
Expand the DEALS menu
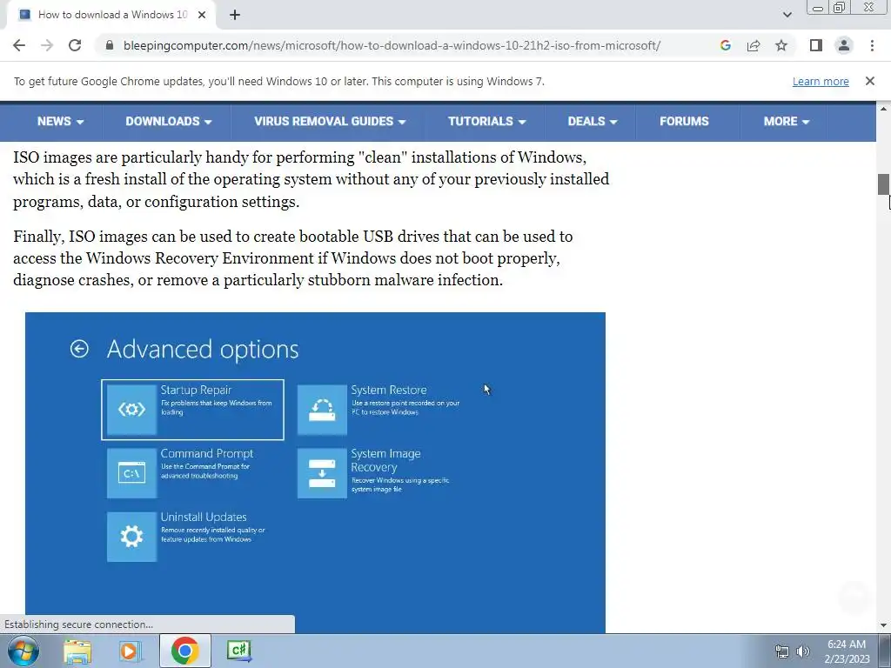tap(592, 122)
